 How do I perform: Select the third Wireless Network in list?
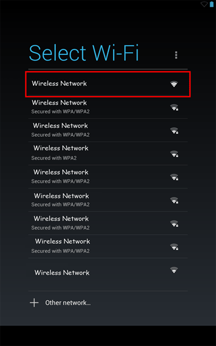coord(108,130)
